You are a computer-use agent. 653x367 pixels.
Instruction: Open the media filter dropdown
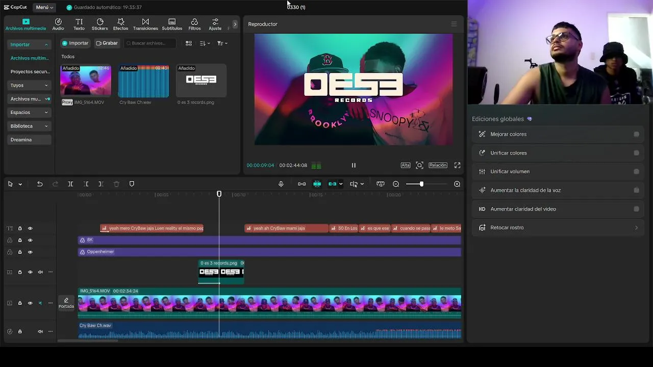click(222, 43)
